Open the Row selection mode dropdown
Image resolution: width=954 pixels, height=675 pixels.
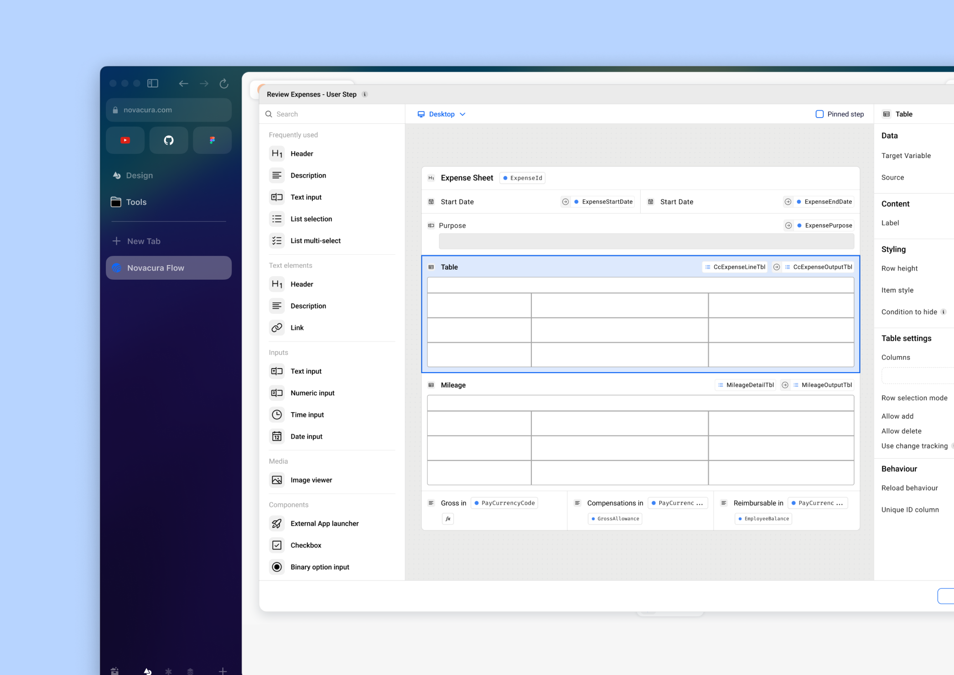[915, 398]
